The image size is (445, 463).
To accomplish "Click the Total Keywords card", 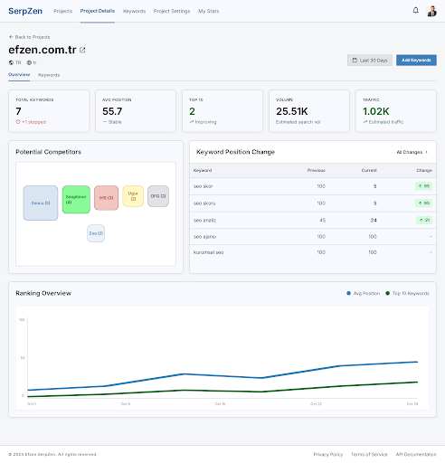I will point(49,111).
